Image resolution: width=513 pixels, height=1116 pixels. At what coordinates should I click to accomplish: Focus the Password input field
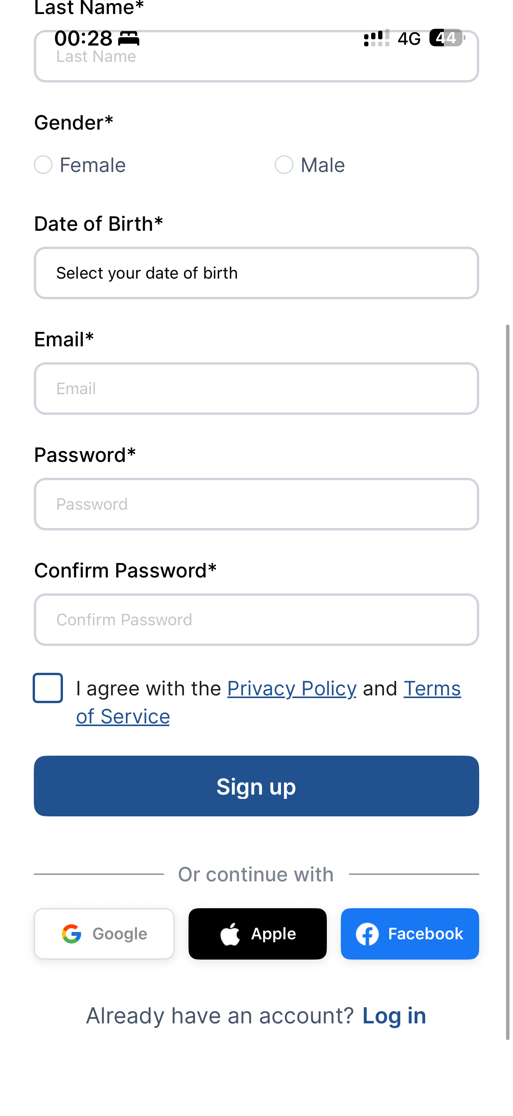256,504
